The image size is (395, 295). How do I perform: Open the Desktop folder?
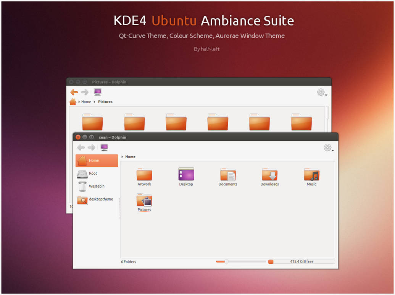[x=186, y=174]
